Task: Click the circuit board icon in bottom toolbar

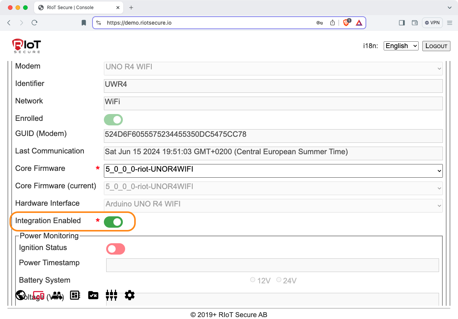Action: pos(75,295)
